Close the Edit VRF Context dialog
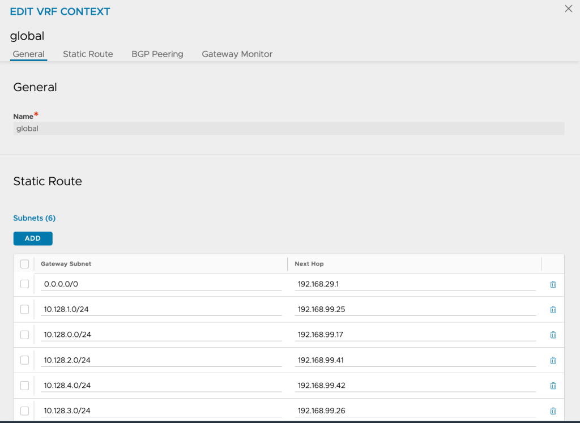The height and width of the screenshot is (423, 580). [x=568, y=9]
